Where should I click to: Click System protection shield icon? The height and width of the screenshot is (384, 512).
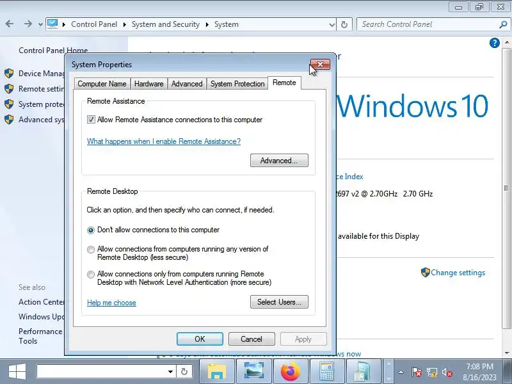9,104
